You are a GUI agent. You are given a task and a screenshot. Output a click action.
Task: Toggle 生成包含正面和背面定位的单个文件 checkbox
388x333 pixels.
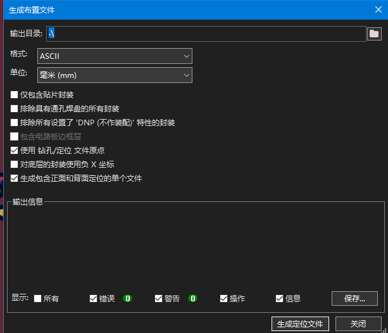coord(14,179)
